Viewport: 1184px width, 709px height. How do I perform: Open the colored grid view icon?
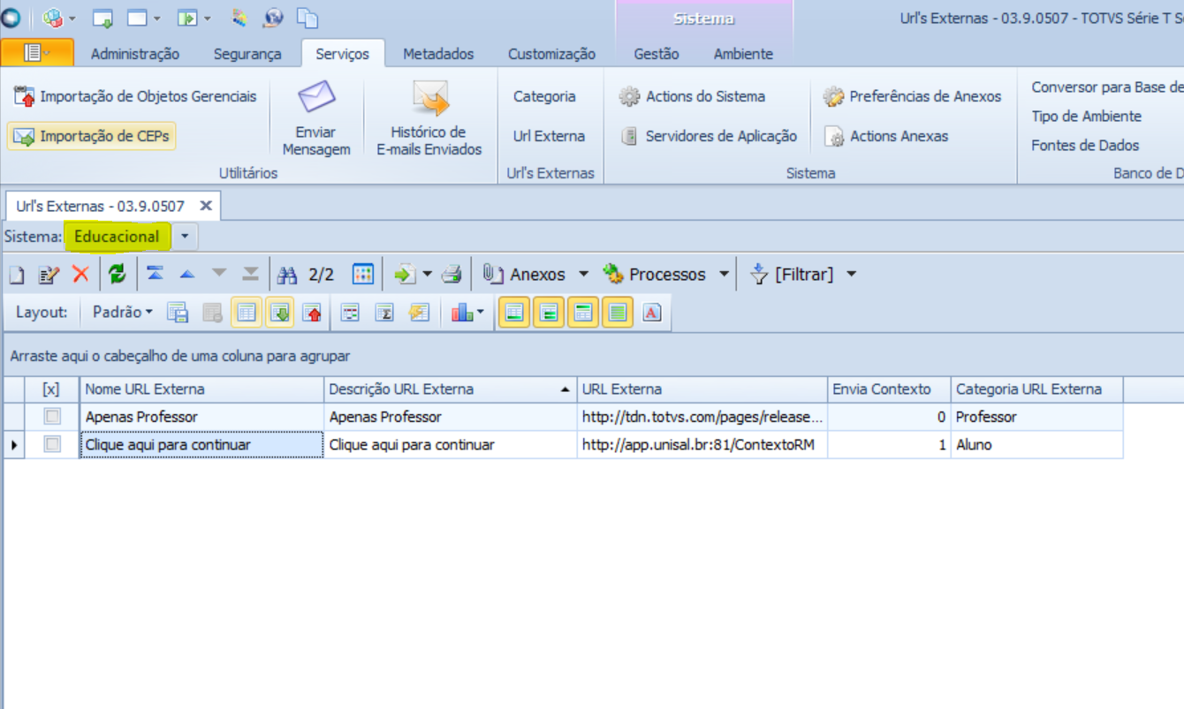(363, 275)
